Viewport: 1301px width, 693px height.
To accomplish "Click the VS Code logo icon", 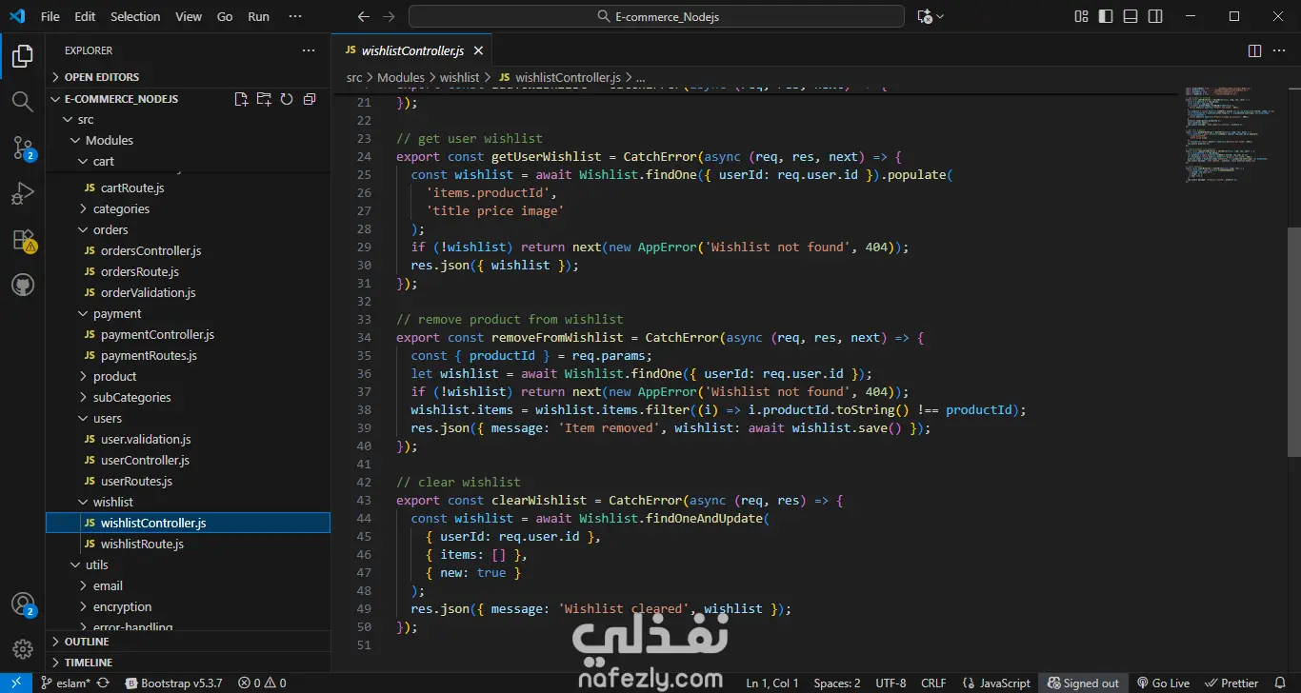I will [x=16, y=16].
